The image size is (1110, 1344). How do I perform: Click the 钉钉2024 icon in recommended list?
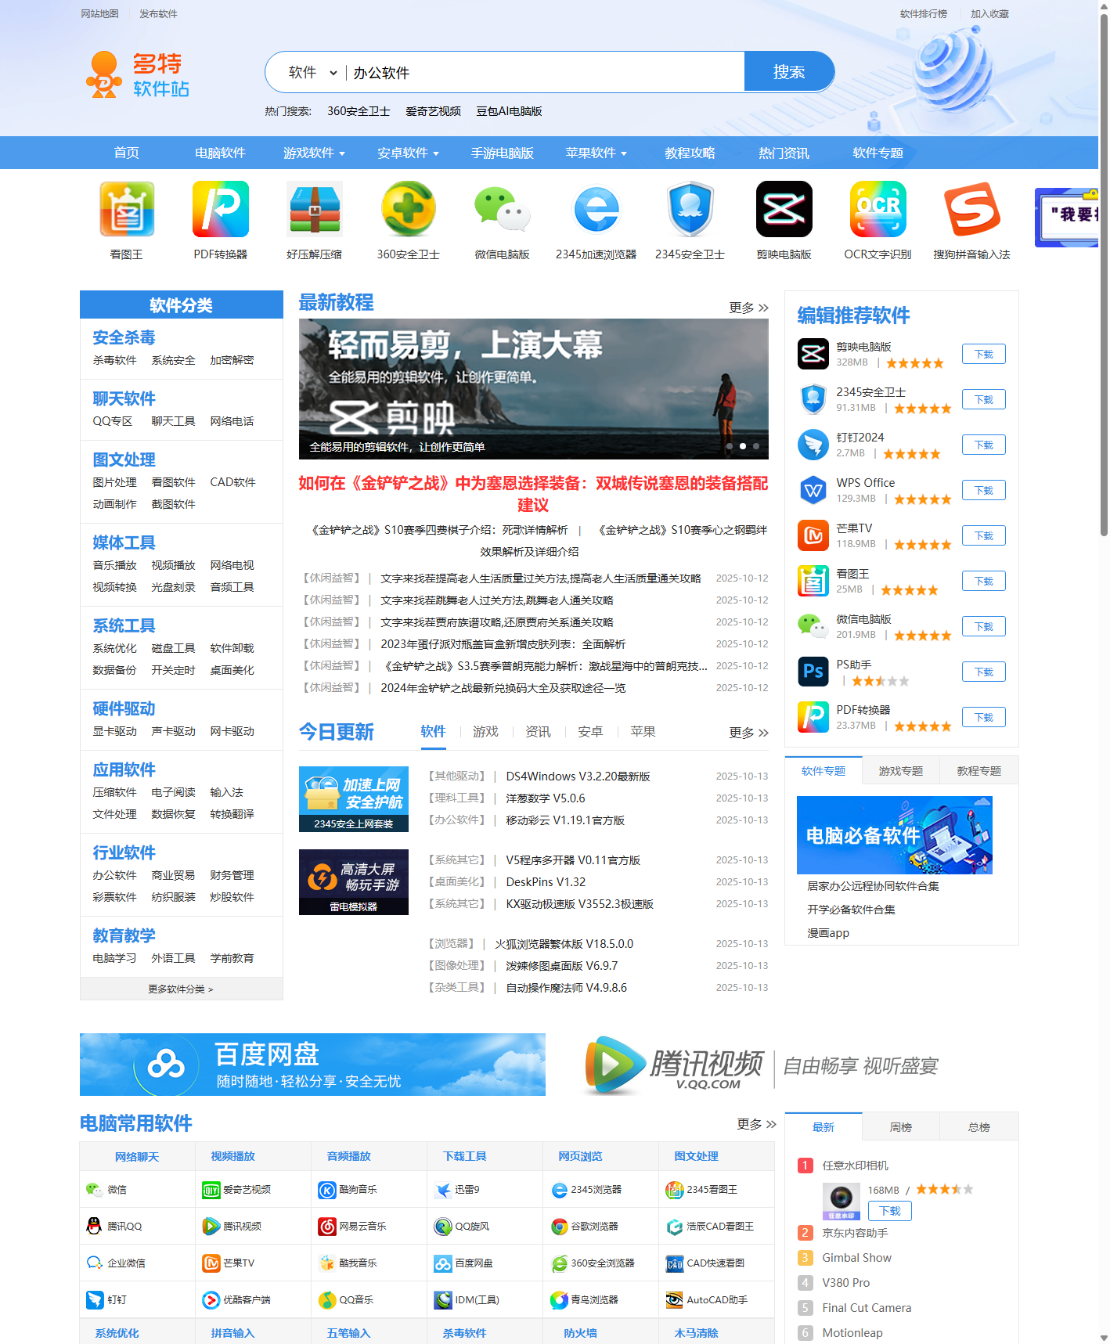click(813, 445)
